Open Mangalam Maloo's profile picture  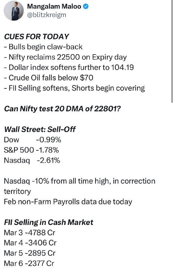pyautogui.click(x=14, y=11)
